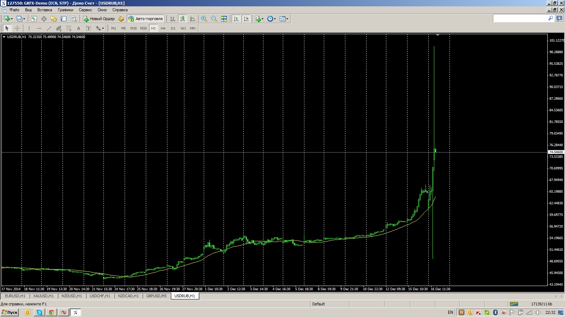The height and width of the screenshot is (317, 565).
Task: Open the Файл menu
Action: tap(14, 10)
